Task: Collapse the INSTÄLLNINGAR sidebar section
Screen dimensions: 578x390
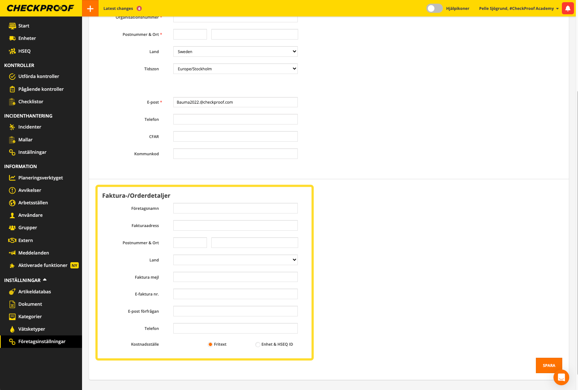Action: coord(45,280)
